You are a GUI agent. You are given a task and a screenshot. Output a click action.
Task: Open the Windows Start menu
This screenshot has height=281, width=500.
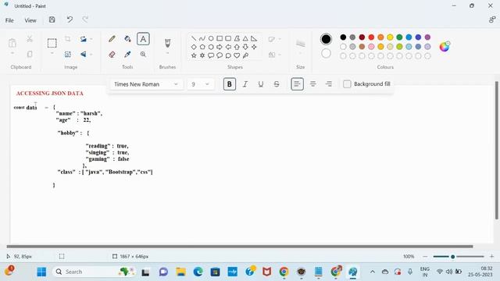click(41, 272)
